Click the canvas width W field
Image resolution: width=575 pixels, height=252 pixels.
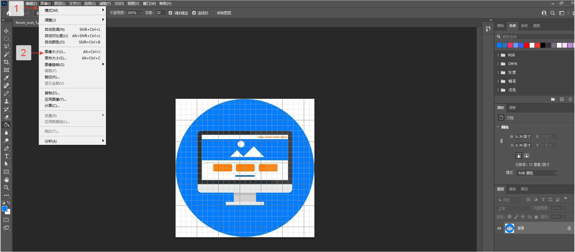click(523, 137)
